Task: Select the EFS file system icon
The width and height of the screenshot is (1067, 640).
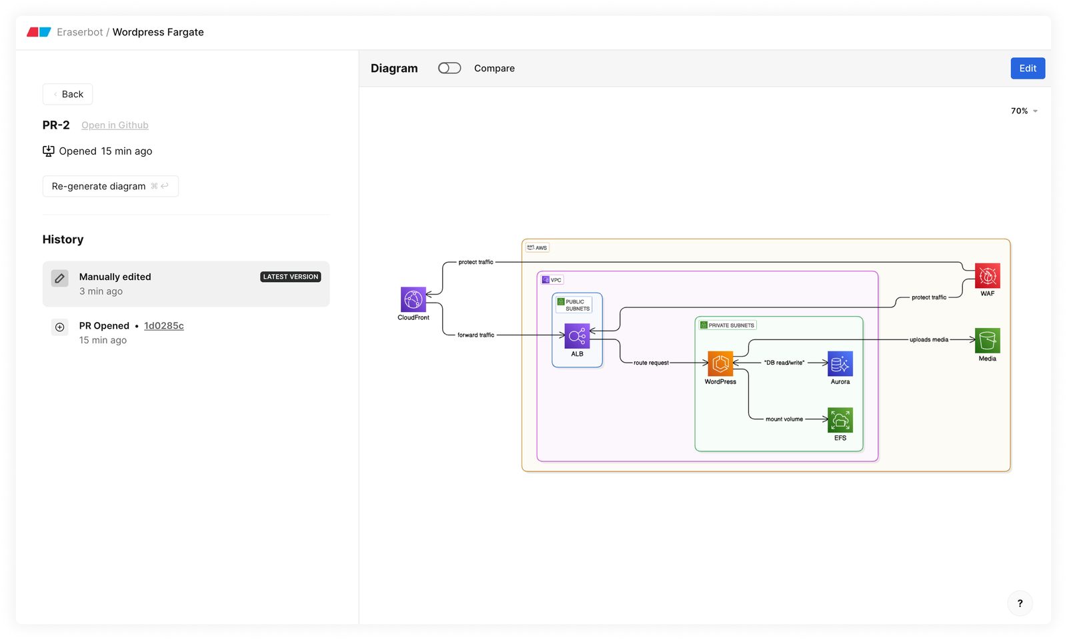Action: [840, 420]
